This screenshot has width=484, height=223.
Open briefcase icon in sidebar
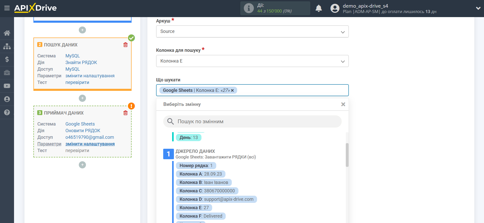7,73
